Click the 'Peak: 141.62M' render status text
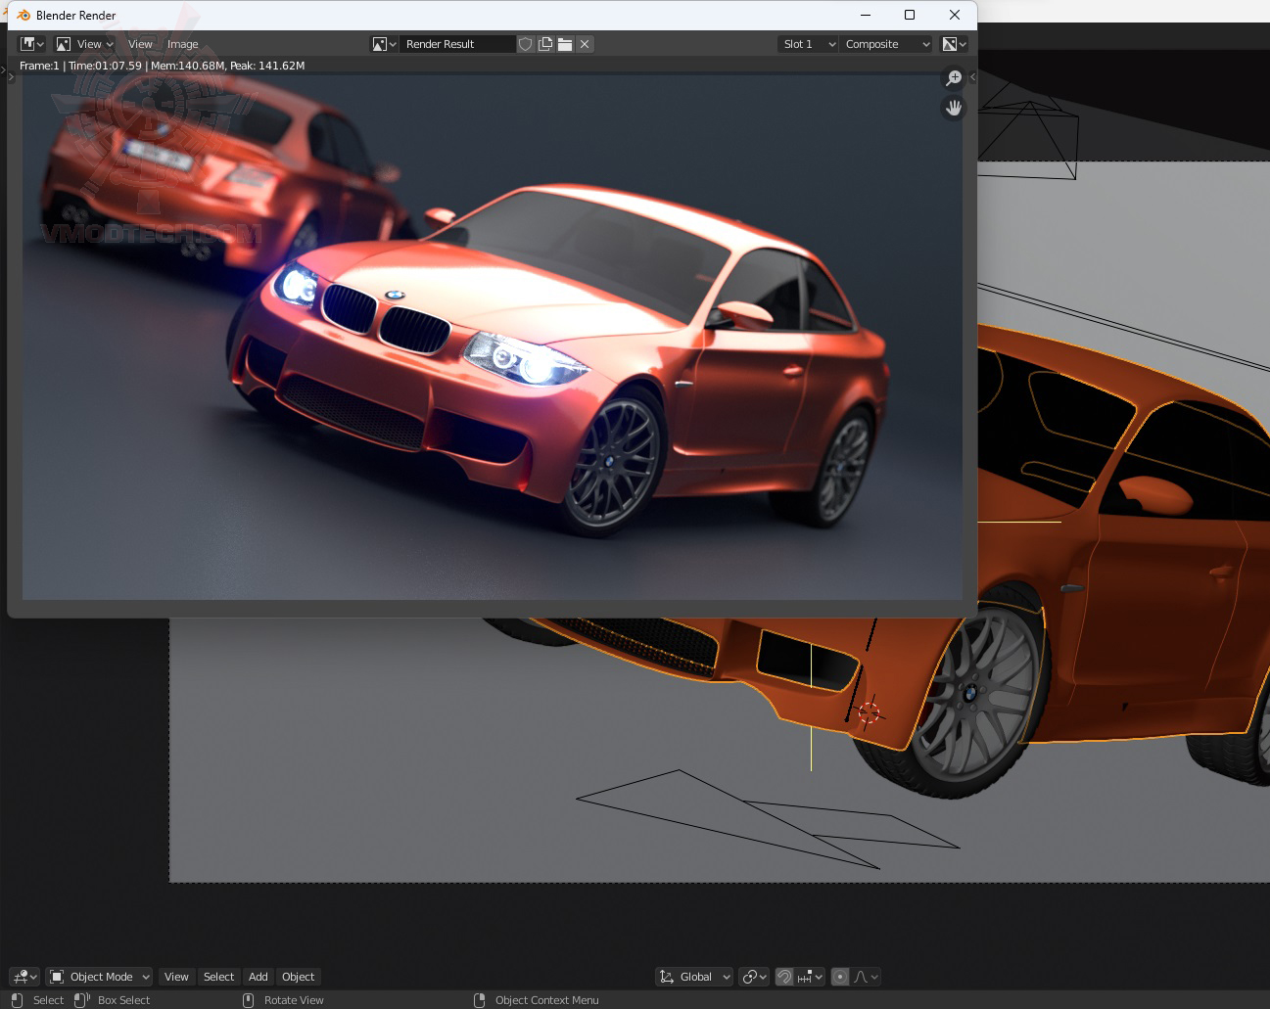This screenshot has width=1270, height=1009. 267,66
